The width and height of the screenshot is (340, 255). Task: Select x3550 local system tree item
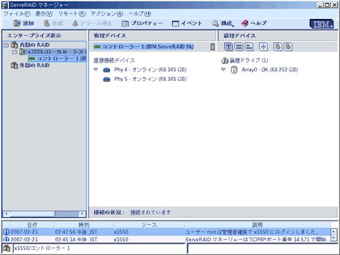coord(57,52)
